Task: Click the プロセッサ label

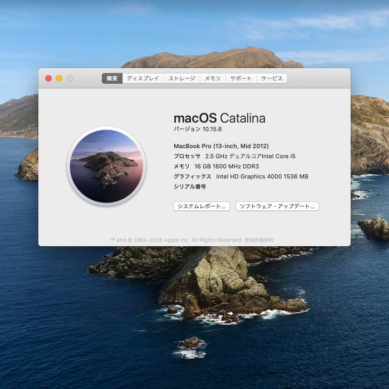Action: tap(187, 156)
